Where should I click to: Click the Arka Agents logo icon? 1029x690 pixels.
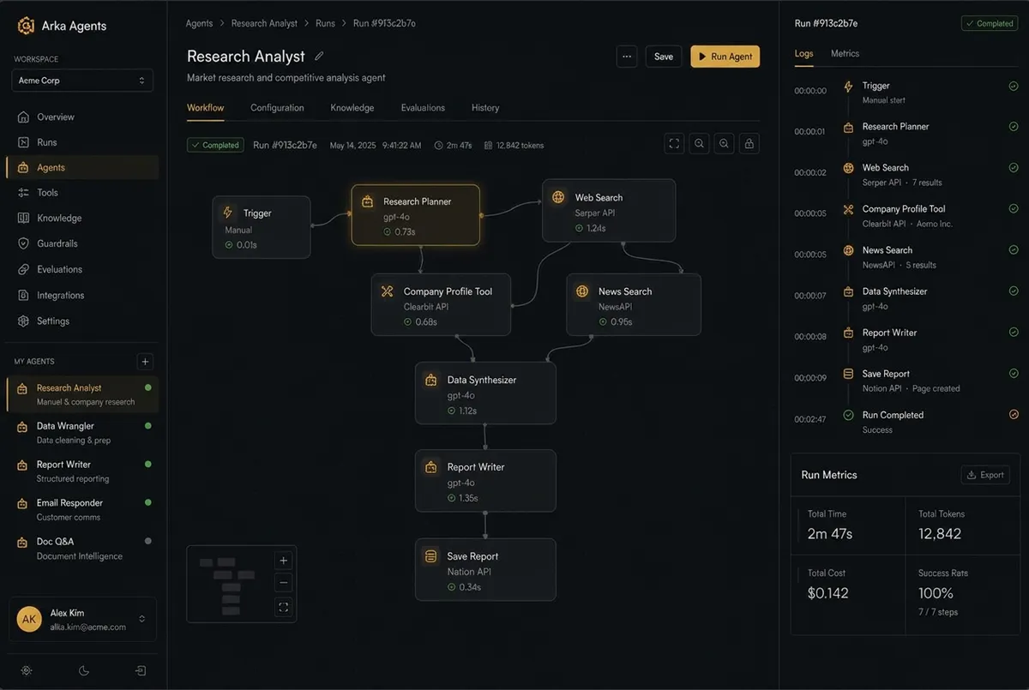27,26
